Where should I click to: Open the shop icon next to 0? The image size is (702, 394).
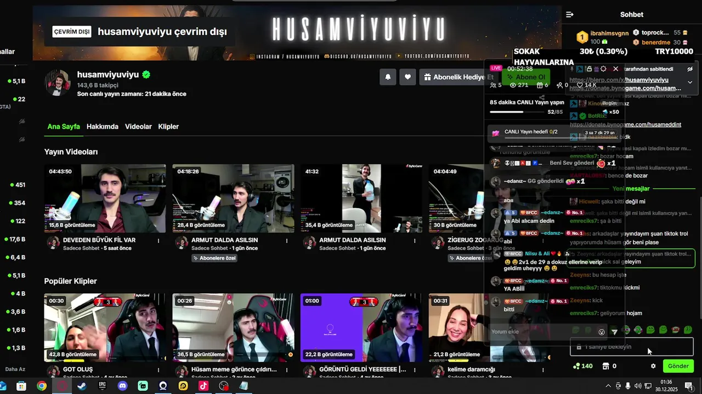(605, 366)
